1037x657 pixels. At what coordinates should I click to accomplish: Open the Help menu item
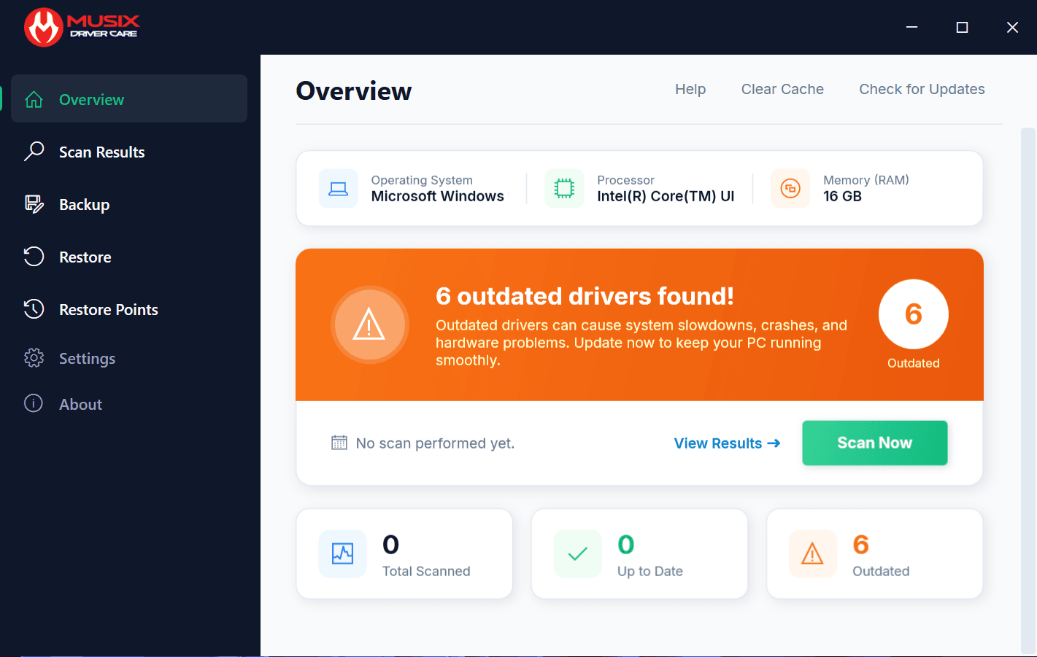pyautogui.click(x=690, y=89)
